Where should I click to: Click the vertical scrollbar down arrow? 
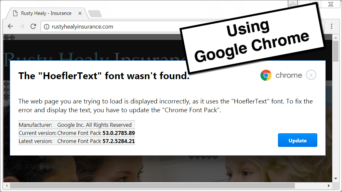[336, 178]
